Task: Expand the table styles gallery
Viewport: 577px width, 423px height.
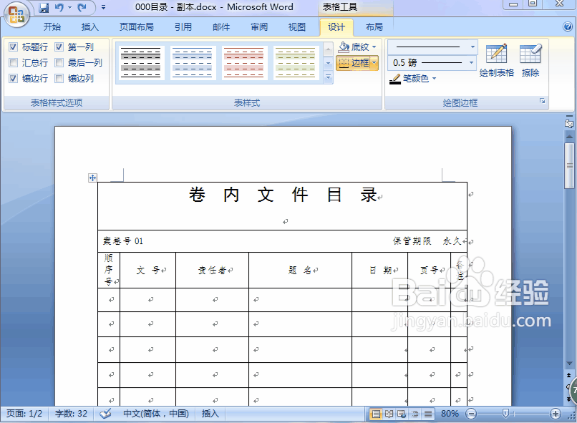Action: coord(328,76)
